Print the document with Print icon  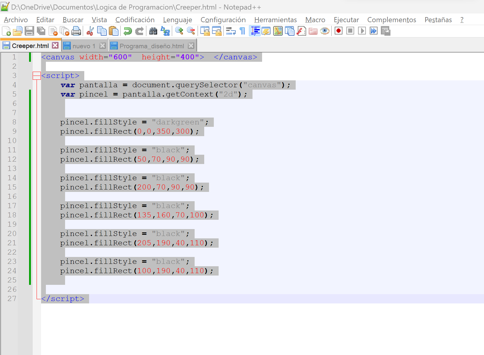pos(76,31)
